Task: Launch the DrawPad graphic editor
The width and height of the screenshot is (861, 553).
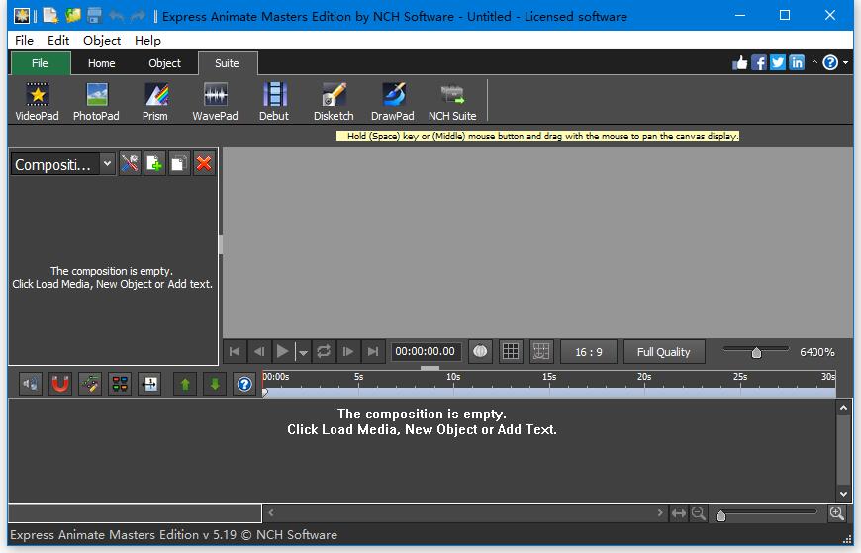Action: (x=392, y=102)
